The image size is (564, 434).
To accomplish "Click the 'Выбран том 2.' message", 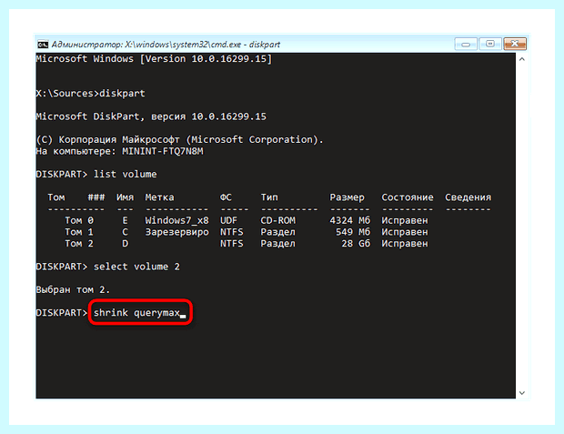I will pyautogui.click(x=73, y=289).
